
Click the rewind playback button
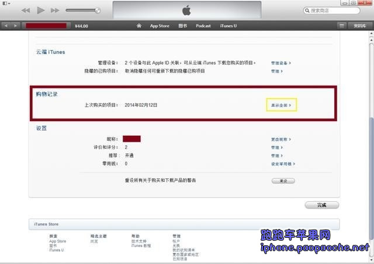coord(26,10)
